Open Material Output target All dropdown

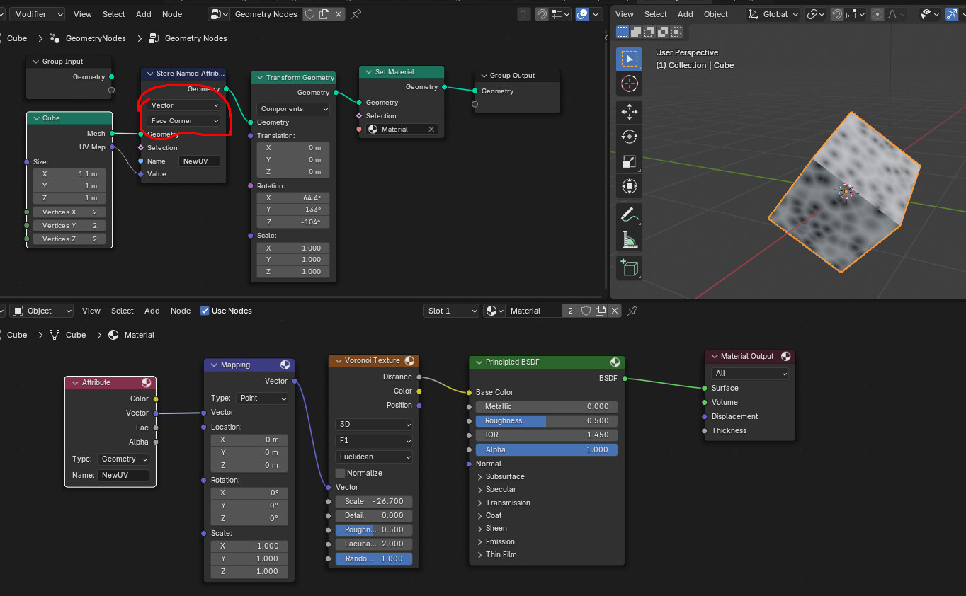[x=750, y=374]
